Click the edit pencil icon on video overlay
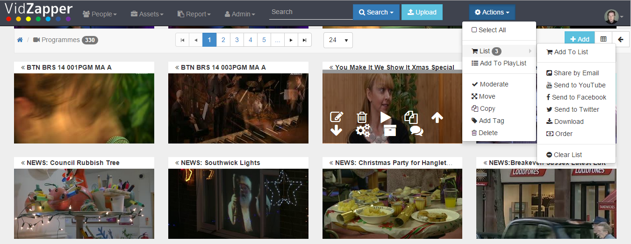The image size is (631, 244). (337, 117)
